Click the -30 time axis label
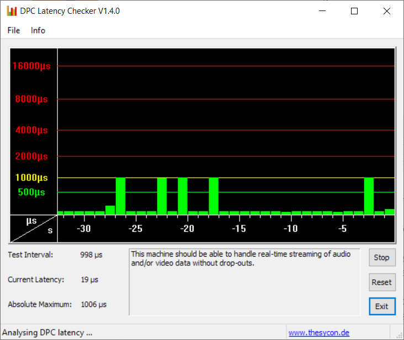Image resolution: width=404 pixels, height=340 pixels. [84, 229]
